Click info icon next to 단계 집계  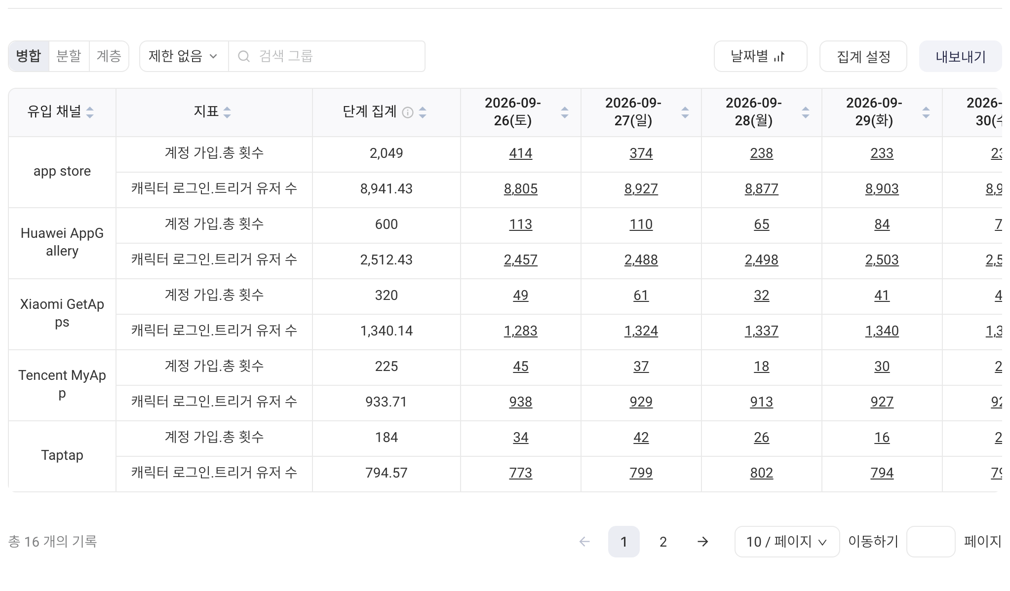(x=408, y=112)
